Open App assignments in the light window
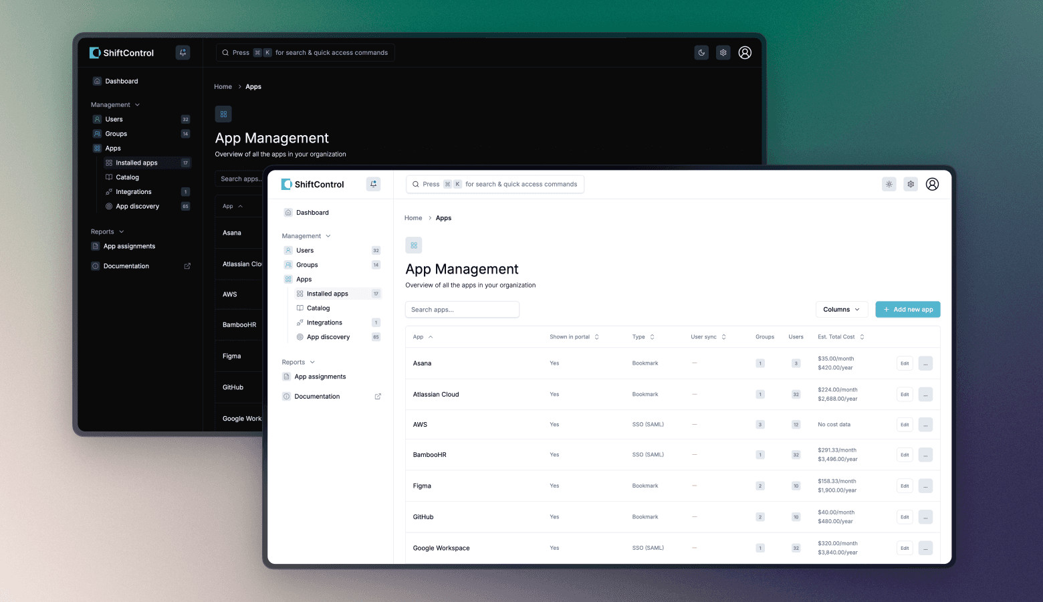This screenshot has width=1043, height=602. click(320, 377)
